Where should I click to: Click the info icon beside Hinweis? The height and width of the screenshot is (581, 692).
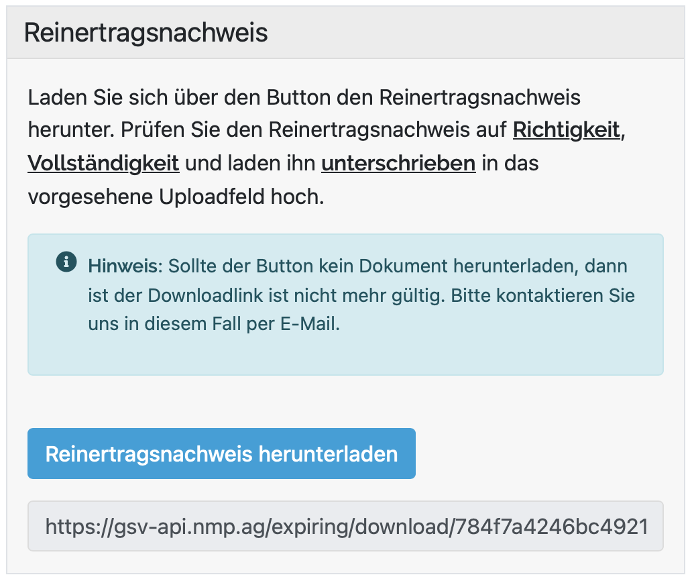click(x=66, y=262)
